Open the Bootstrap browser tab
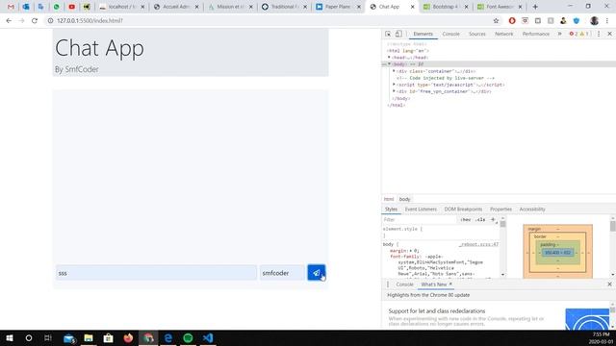 (x=445, y=7)
